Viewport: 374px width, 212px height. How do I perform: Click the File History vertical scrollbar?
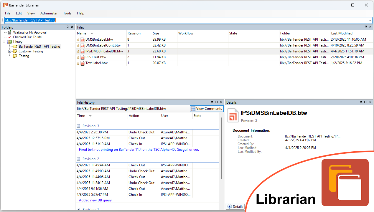coord(221,148)
